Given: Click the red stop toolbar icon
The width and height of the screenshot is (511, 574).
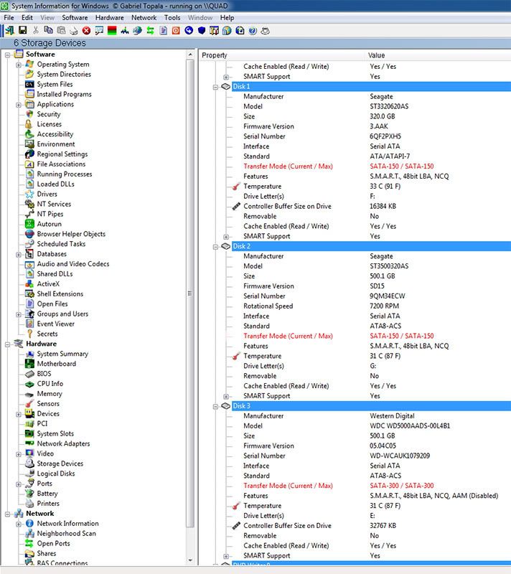Looking at the screenshot, I should click(86, 30).
